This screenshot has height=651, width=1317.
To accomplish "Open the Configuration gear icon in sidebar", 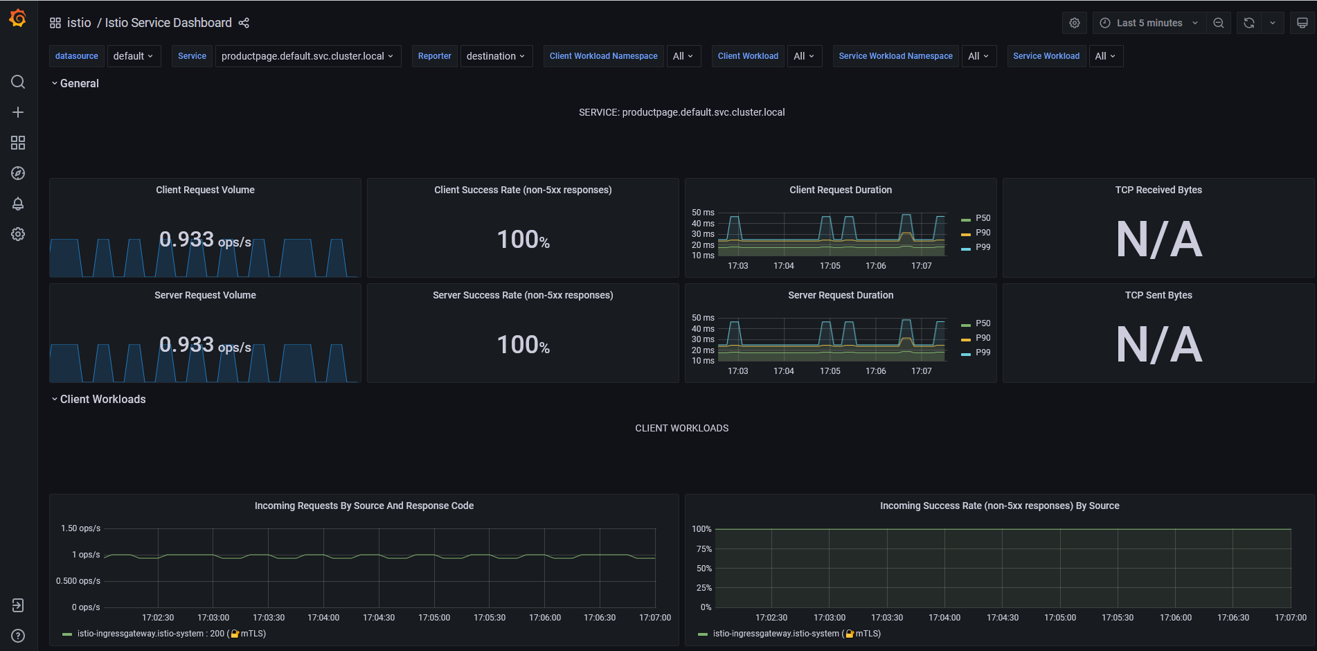I will click(x=18, y=234).
